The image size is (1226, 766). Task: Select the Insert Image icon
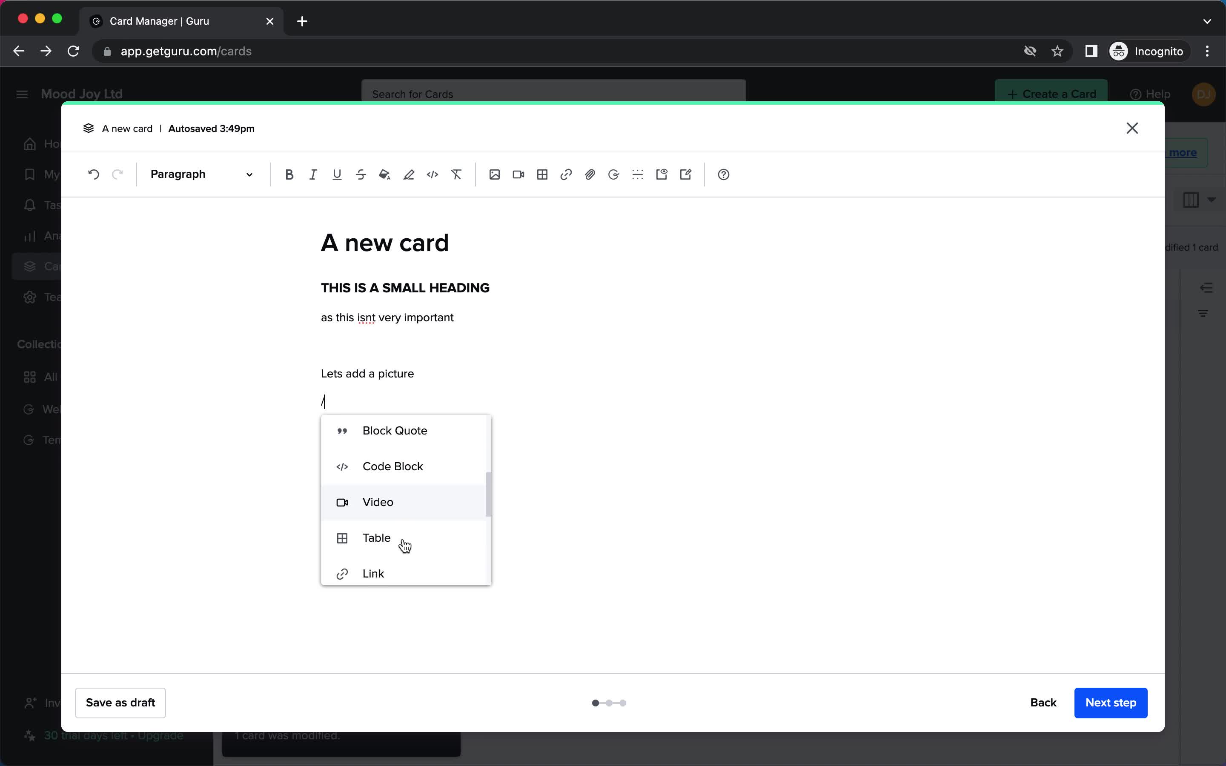pos(494,175)
